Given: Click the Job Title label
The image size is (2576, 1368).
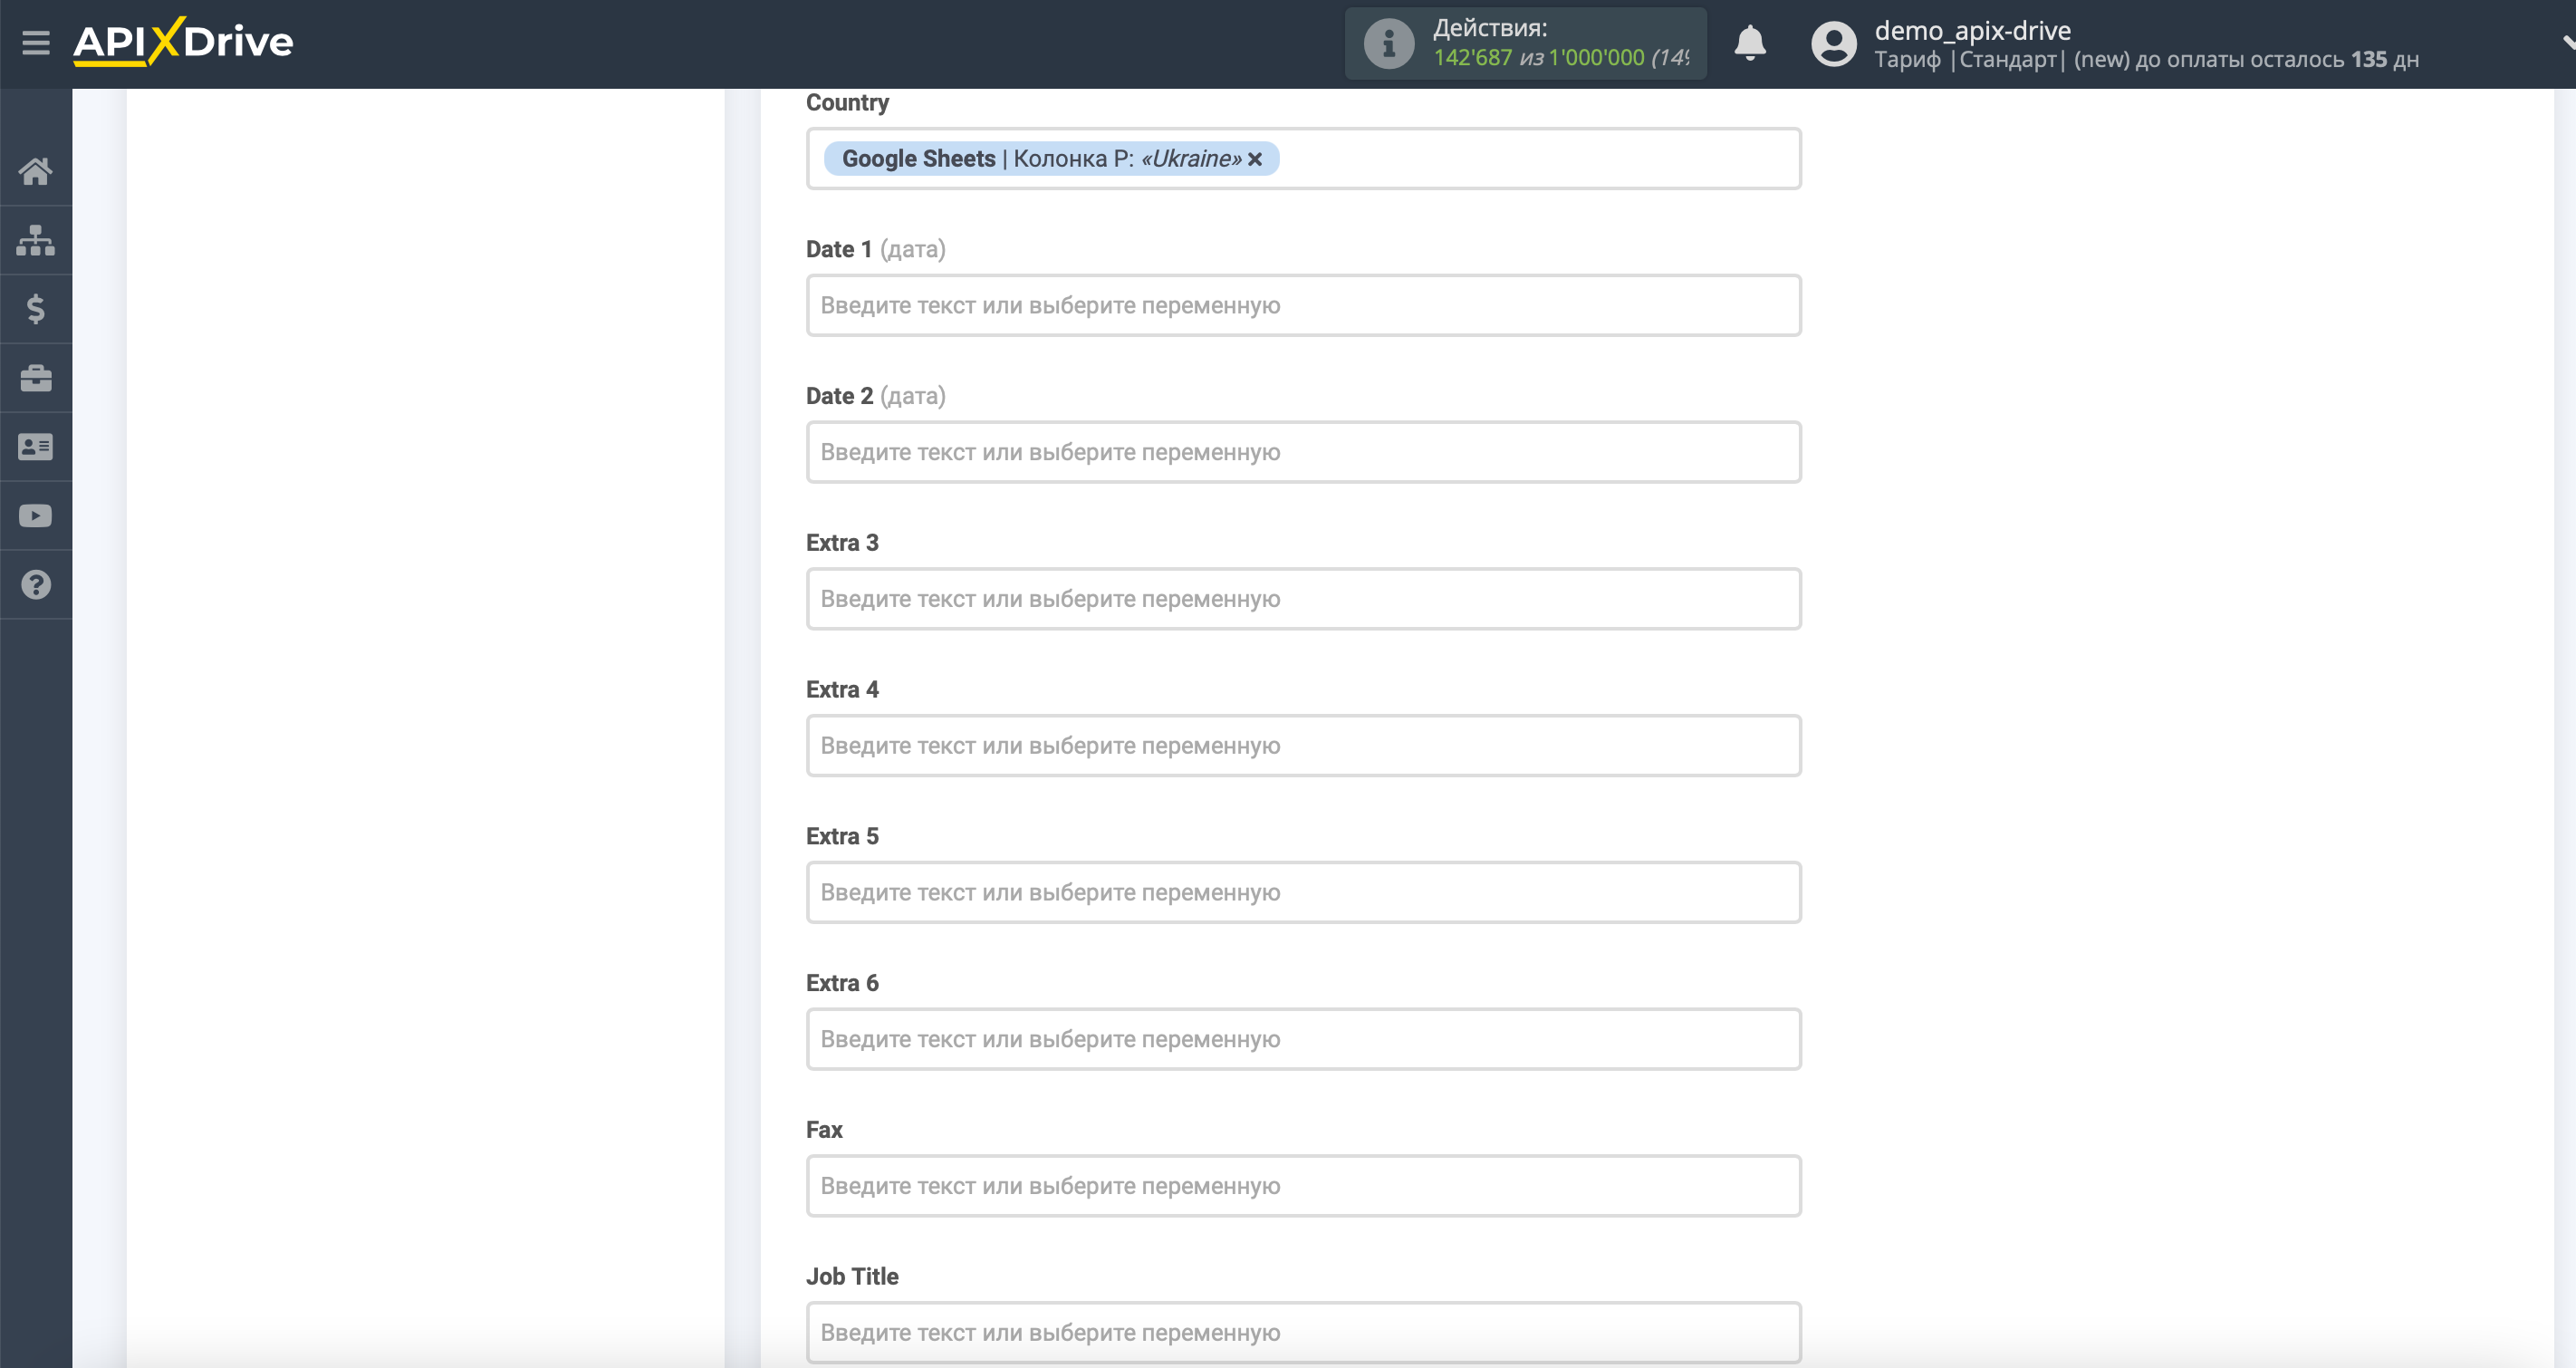Looking at the screenshot, I should pyautogui.click(x=852, y=1277).
